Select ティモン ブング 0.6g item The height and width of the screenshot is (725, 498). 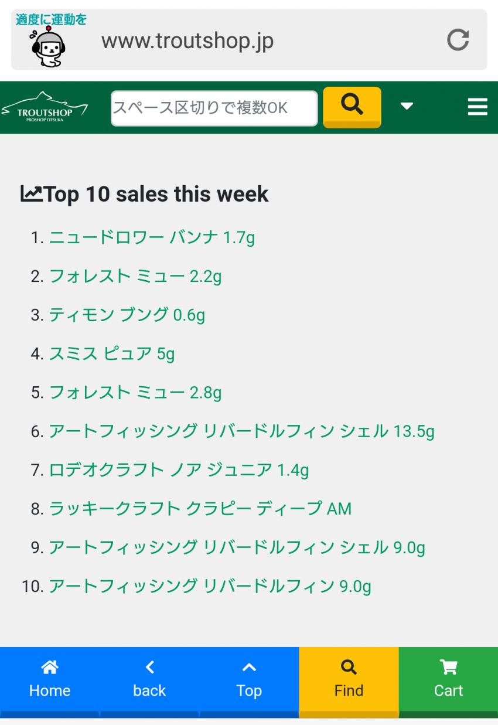tap(127, 315)
